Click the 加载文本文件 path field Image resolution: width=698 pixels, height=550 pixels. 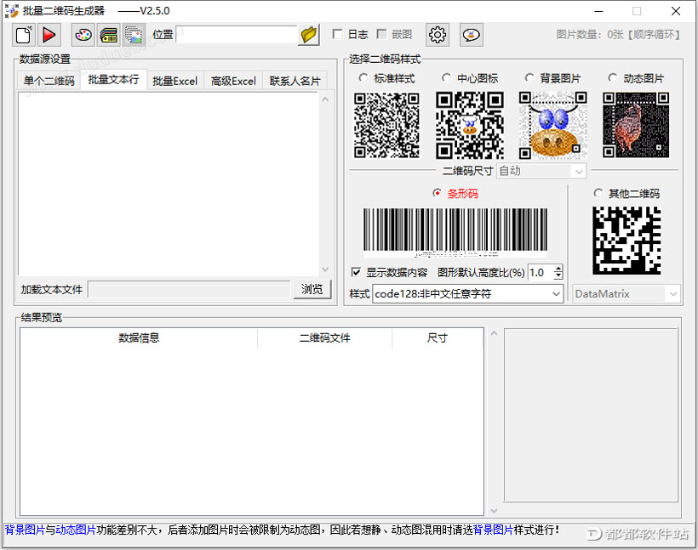click(x=189, y=289)
